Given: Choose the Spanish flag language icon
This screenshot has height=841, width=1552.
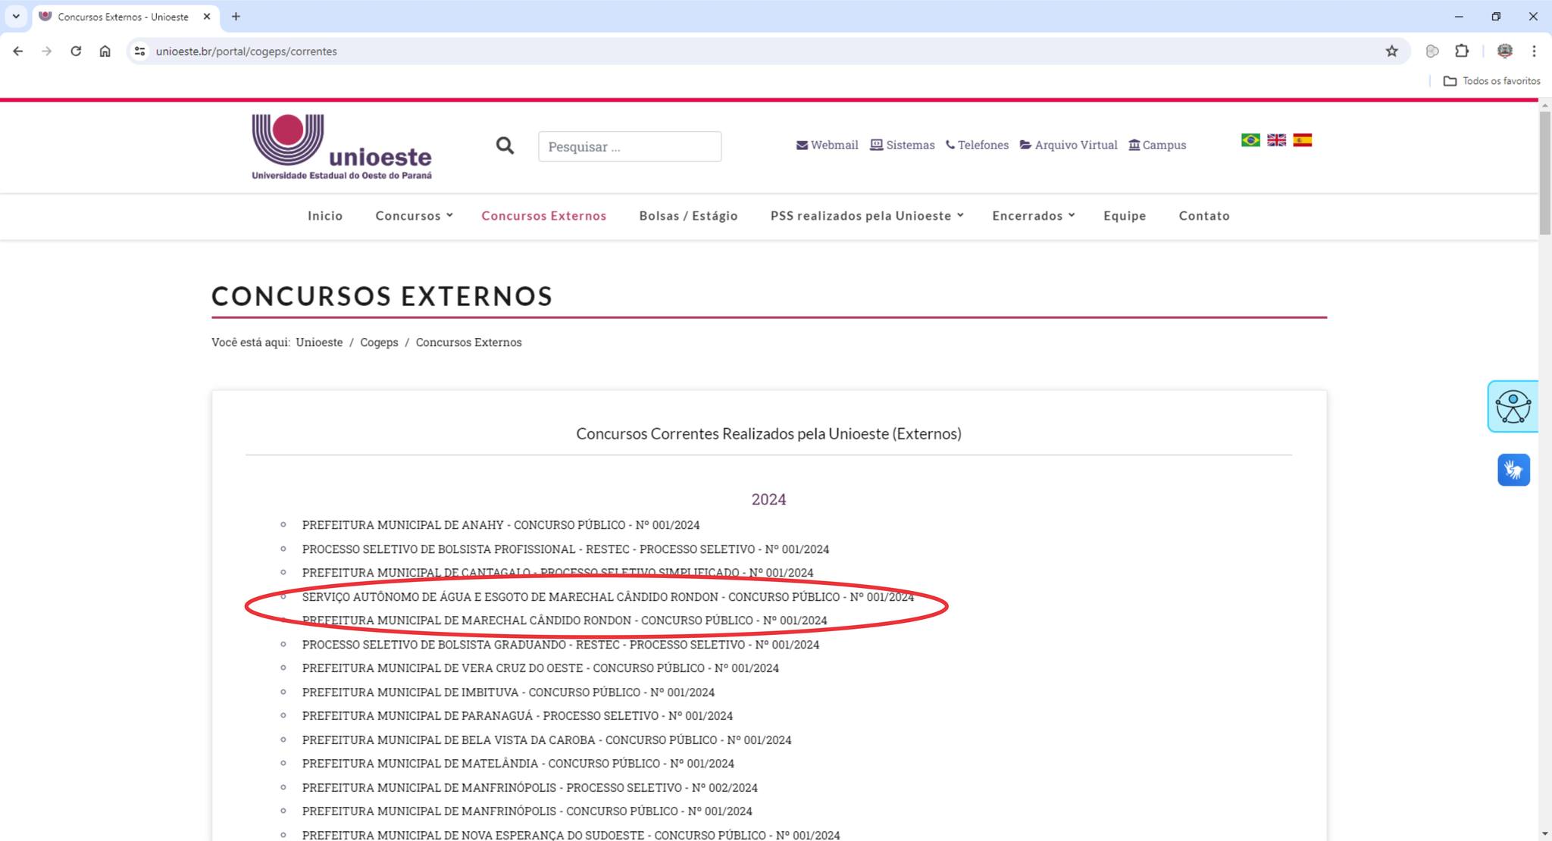Looking at the screenshot, I should coord(1302,140).
